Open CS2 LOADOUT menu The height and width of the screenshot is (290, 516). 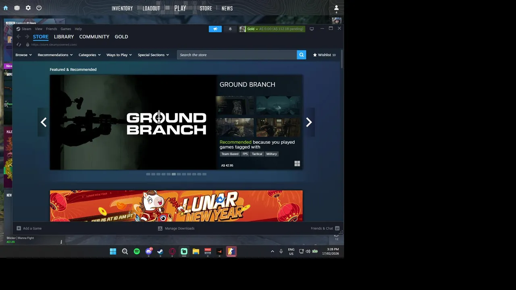[x=151, y=8]
